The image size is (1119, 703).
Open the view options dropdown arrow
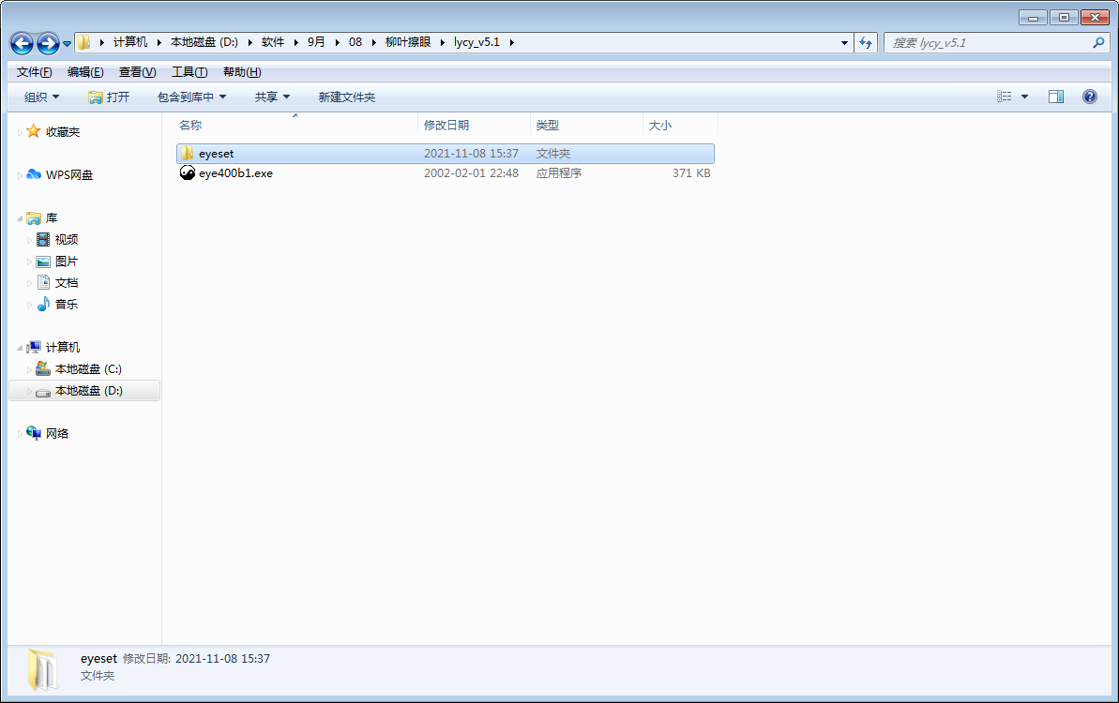coord(1025,97)
